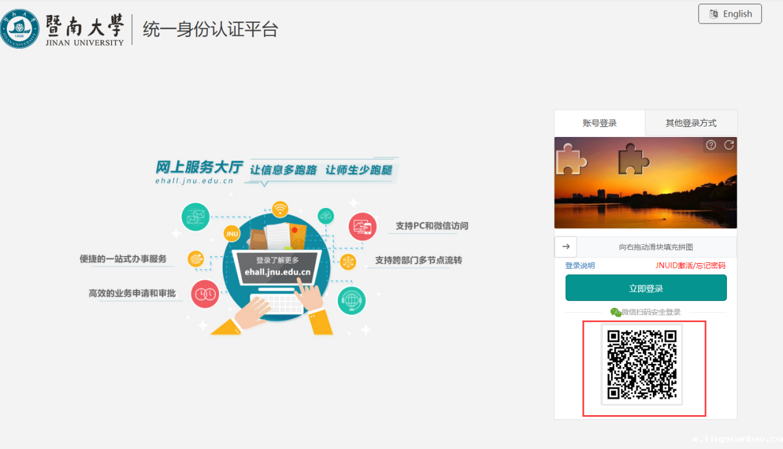Click the 微信扫码安全登录 caption
The height and width of the screenshot is (449, 783).
[x=651, y=312]
